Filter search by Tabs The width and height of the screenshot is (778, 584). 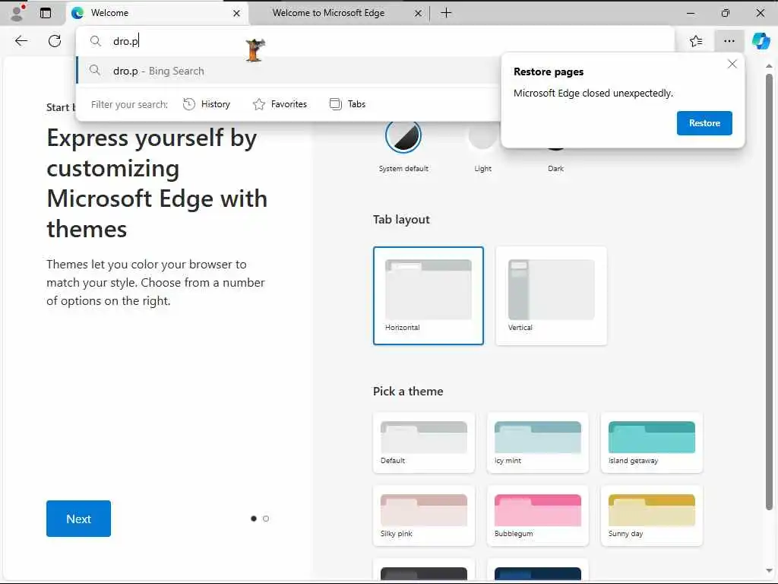coord(348,104)
